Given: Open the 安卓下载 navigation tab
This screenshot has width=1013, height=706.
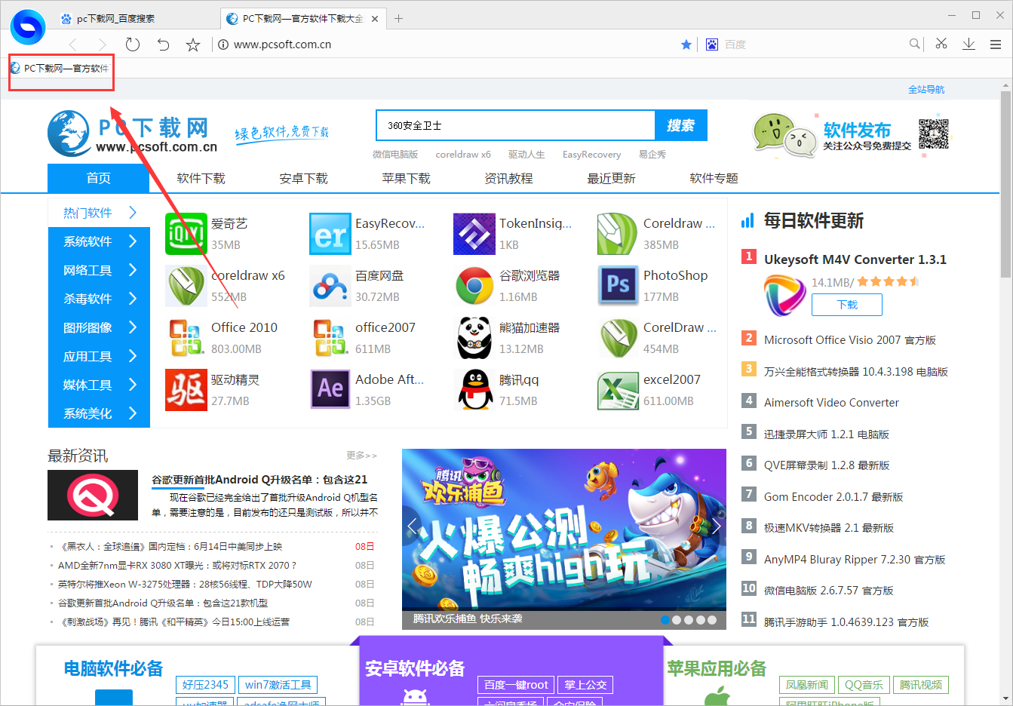Looking at the screenshot, I should [x=303, y=178].
